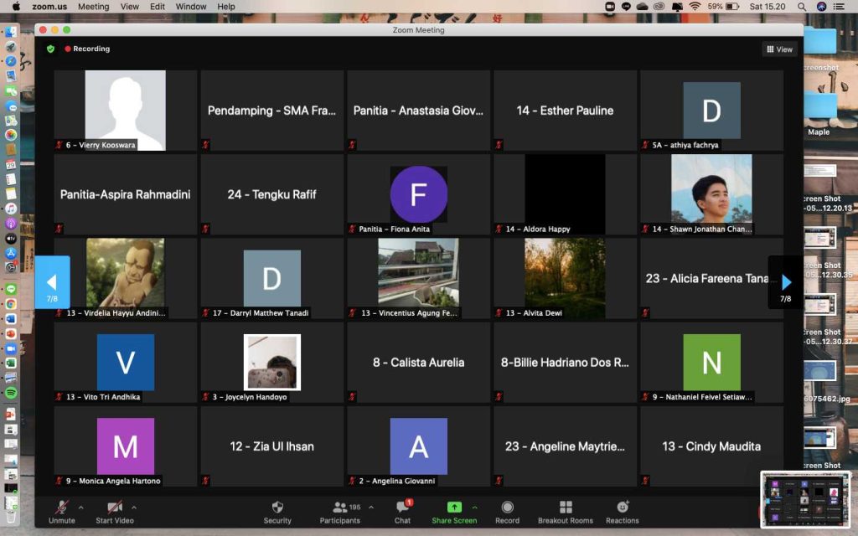Open the Participants panel
This screenshot has width=858, height=536.
click(340, 508)
